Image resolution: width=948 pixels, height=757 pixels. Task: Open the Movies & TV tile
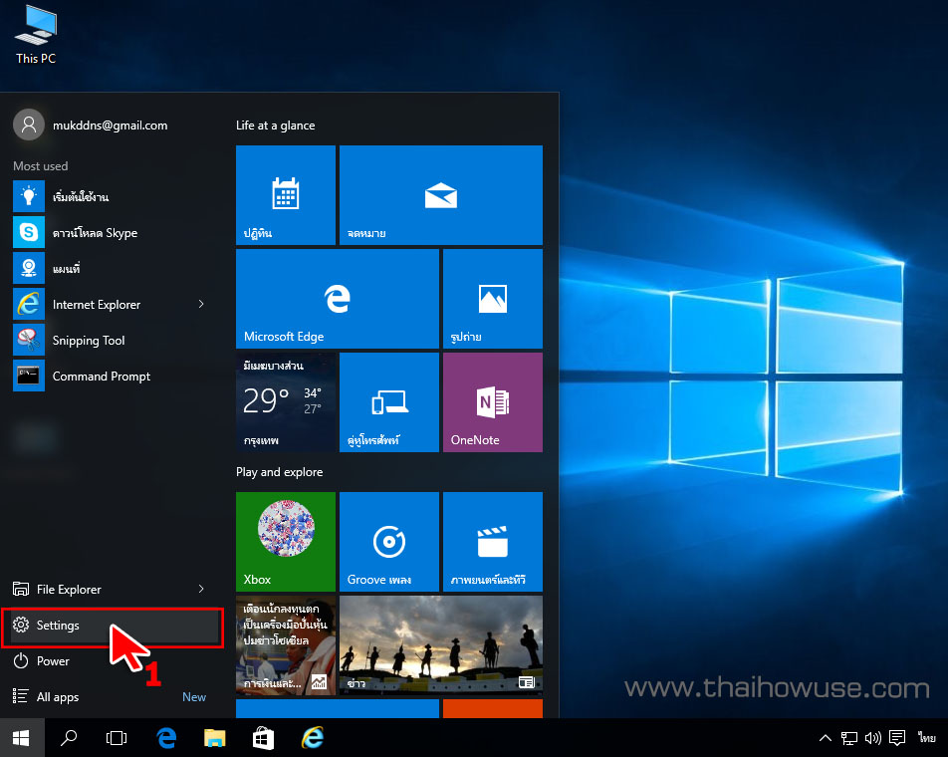(493, 542)
